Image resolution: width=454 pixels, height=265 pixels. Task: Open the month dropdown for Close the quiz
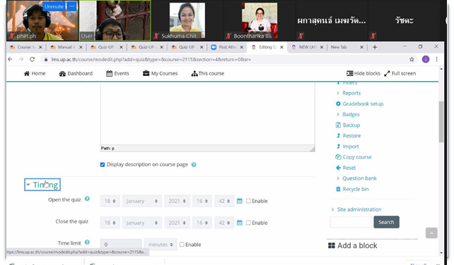(141, 223)
